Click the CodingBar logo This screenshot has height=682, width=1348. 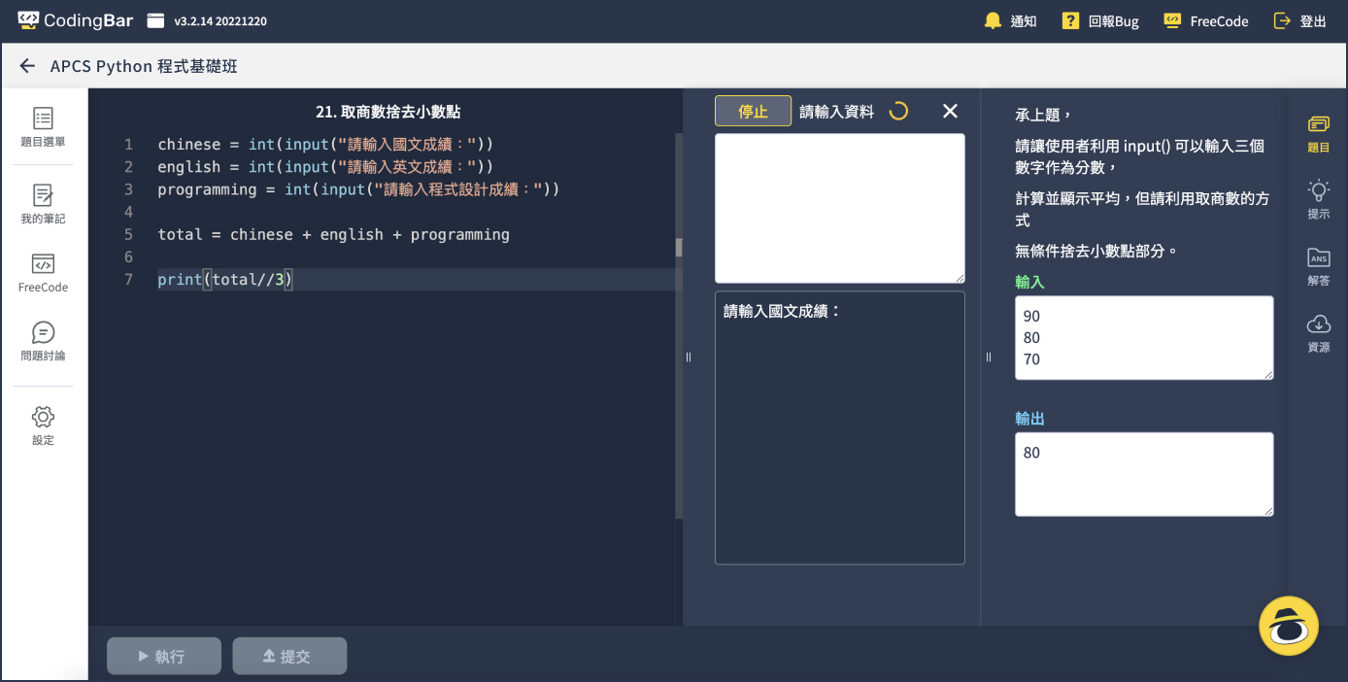click(73, 19)
